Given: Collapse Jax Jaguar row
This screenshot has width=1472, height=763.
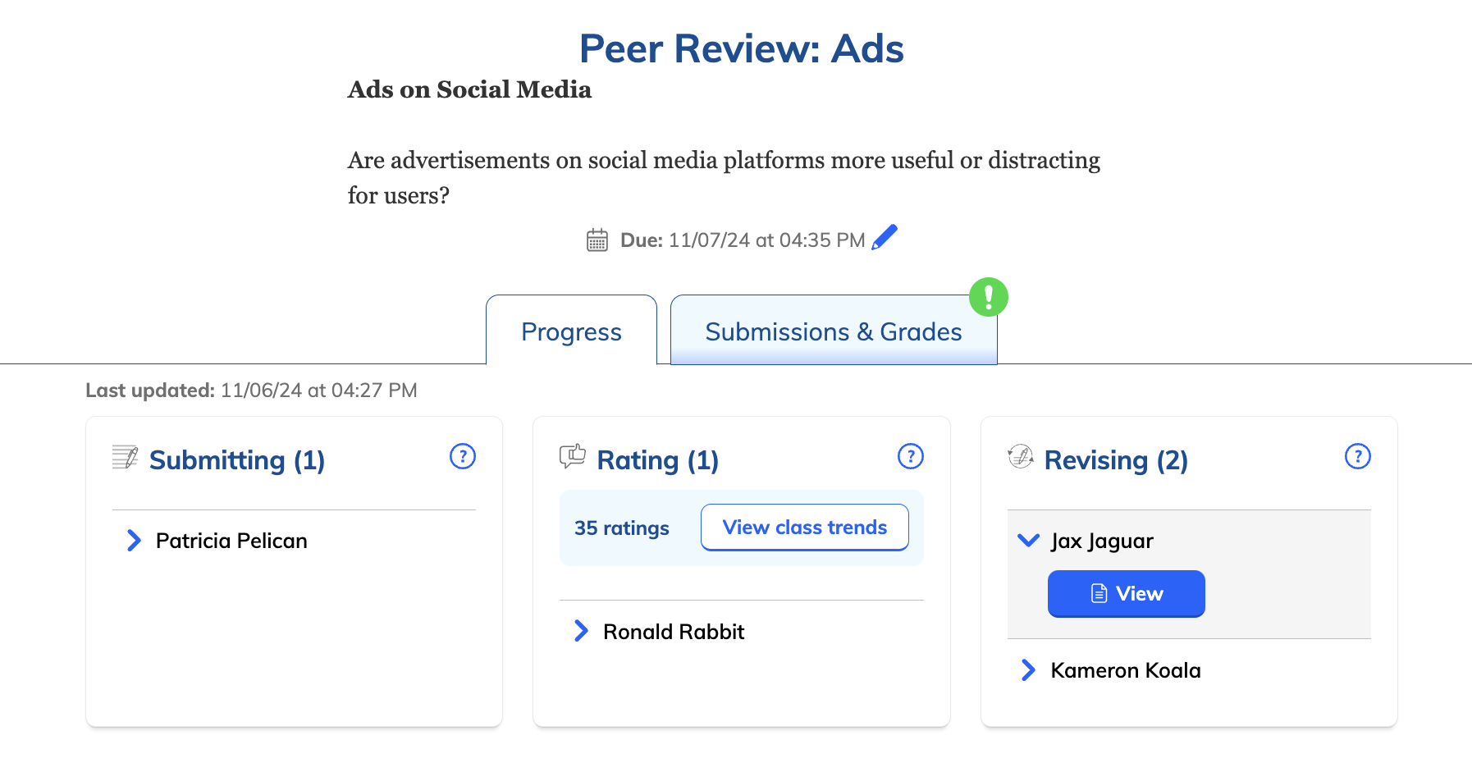Looking at the screenshot, I should [1028, 540].
